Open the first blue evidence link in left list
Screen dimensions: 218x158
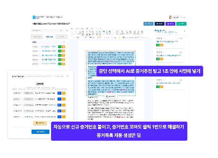49,47
